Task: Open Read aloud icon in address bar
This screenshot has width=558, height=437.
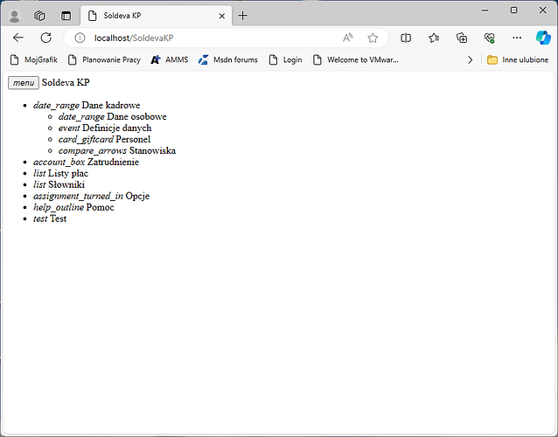Action: tap(347, 38)
